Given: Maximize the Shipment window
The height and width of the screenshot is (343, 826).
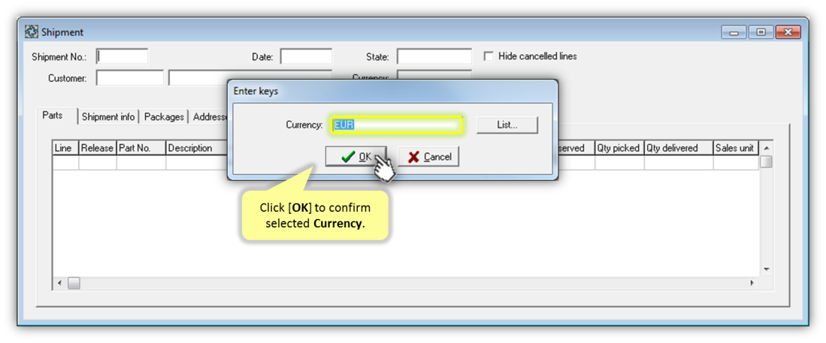Looking at the screenshot, I should pos(761,32).
